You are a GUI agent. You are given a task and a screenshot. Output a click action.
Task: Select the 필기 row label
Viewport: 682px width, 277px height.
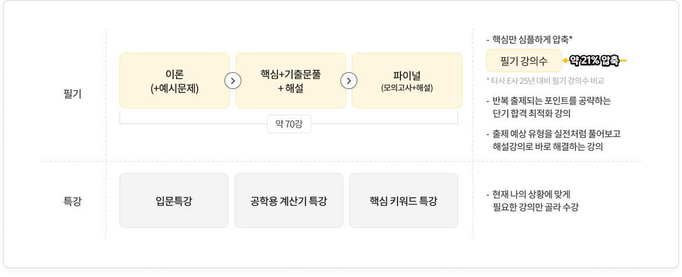click(x=72, y=93)
